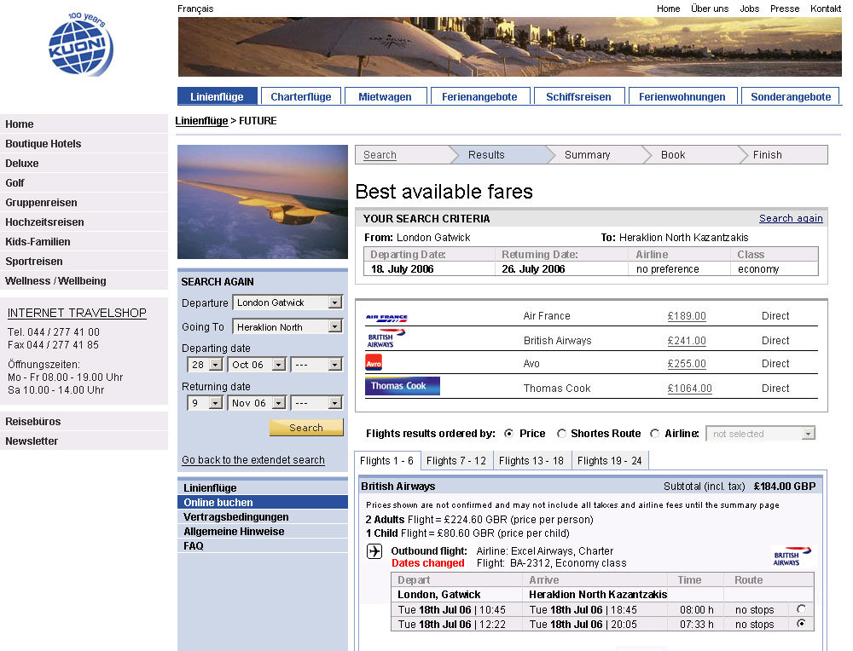
Task: Open Boutique Hotels in sidebar
Action: coord(84,143)
